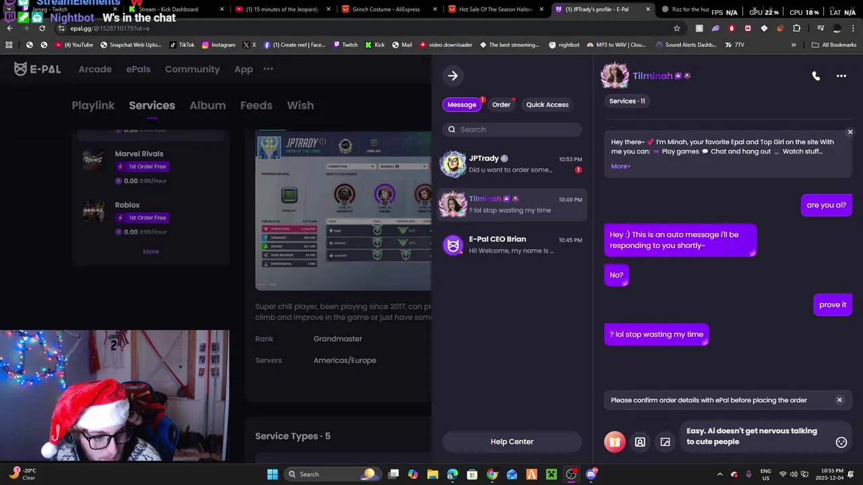Image resolution: width=863 pixels, height=485 pixels.
Task: Click the E-Pal logo
Action: click(38, 69)
